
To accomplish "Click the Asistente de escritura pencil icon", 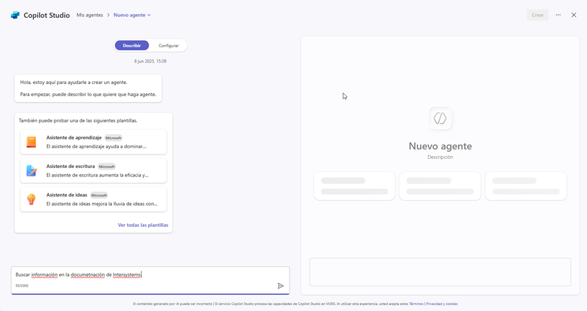I will pyautogui.click(x=31, y=171).
